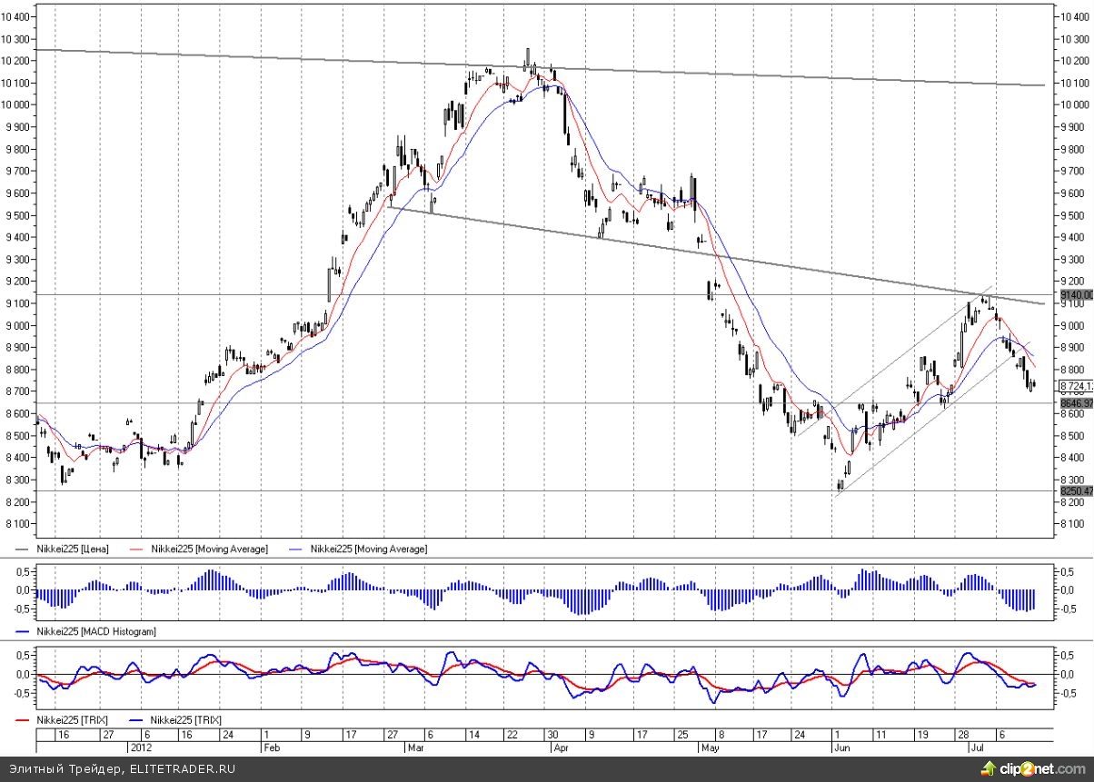Click the Jun month label on the time axis
This screenshot has height=782, width=1094.
coord(841,747)
